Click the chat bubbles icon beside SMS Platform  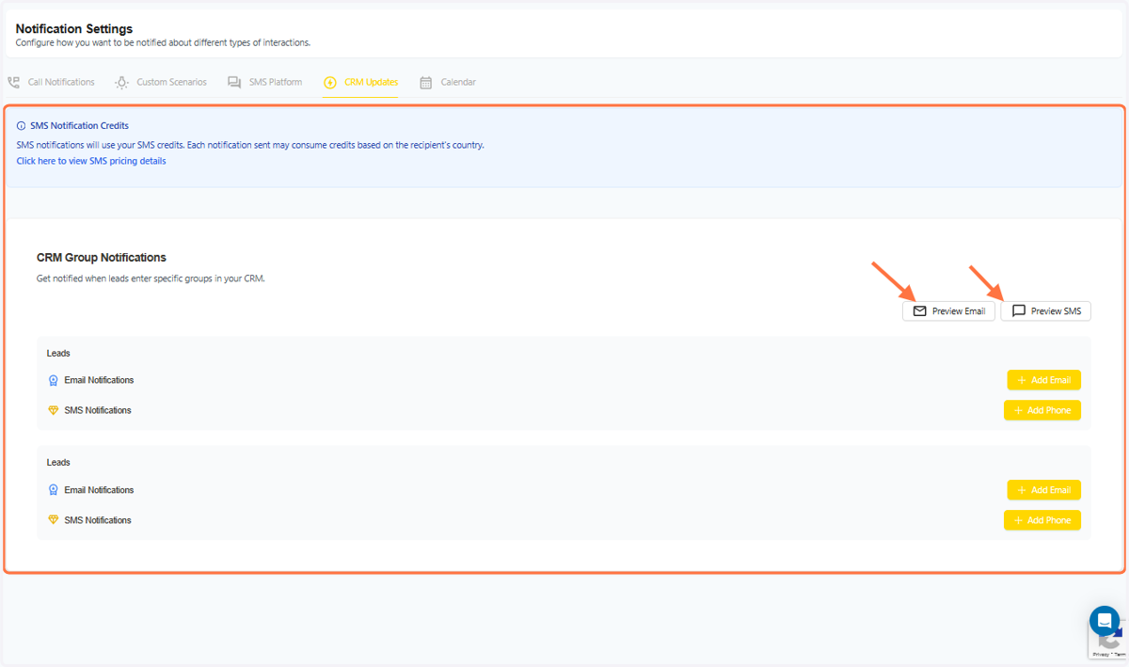tap(234, 83)
